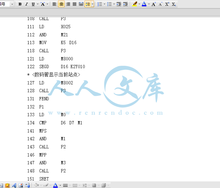Click on SEGD instruction at line 122
Image resolution: width=220 pixels, height=188 pixels.
click(44, 67)
